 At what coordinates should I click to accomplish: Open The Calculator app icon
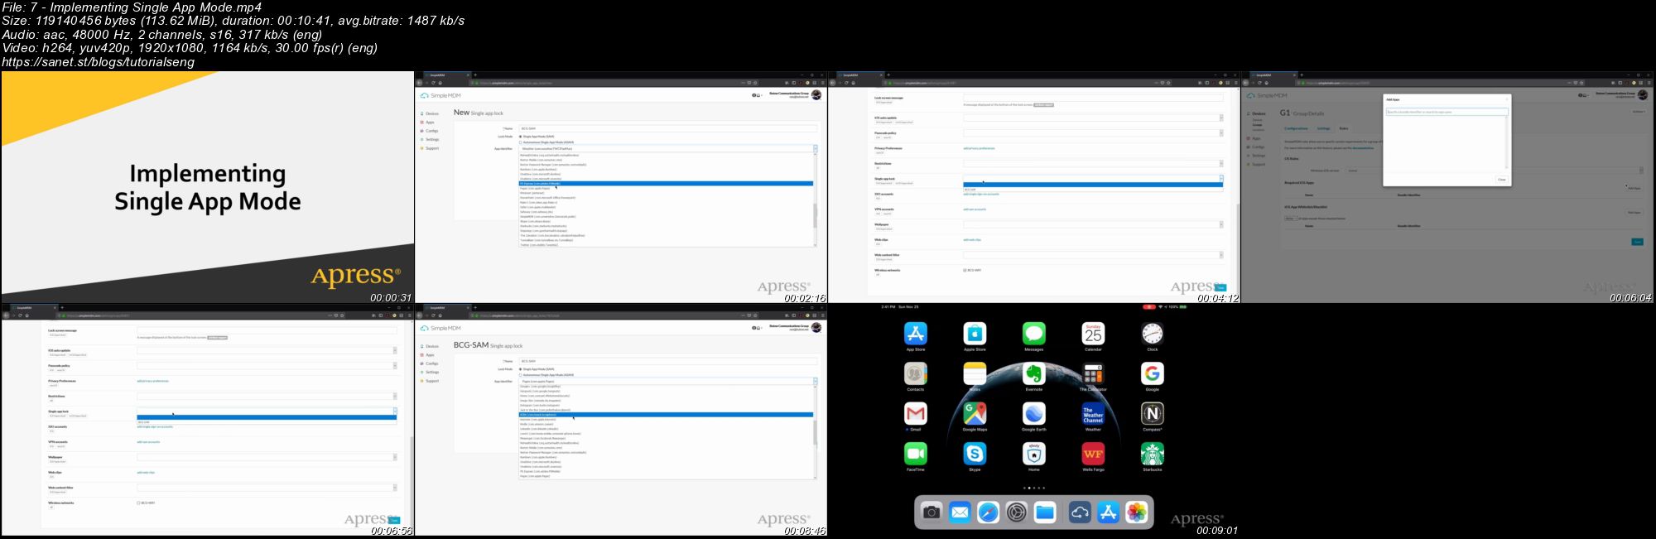(1093, 373)
